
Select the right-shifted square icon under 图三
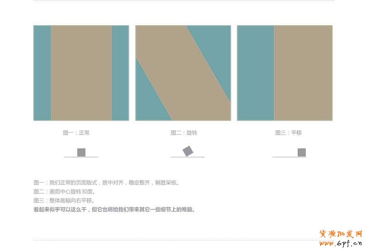pyautogui.click(x=301, y=152)
